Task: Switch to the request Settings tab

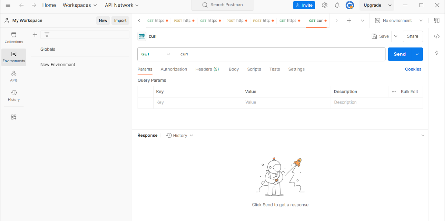Action: 296,69
